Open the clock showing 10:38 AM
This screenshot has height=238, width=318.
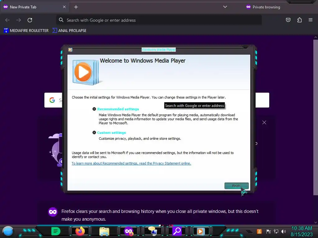[x=302, y=231]
